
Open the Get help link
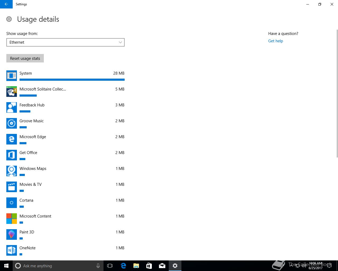[275, 41]
